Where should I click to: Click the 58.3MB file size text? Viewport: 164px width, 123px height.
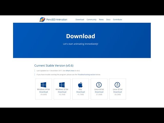118,95
